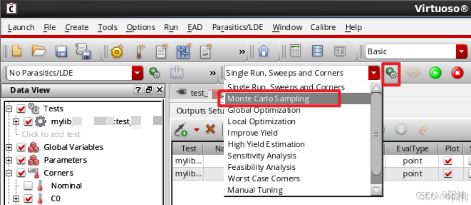The image size is (471, 205).
Task: Collapse the Corners tree node
Action: coord(9,173)
